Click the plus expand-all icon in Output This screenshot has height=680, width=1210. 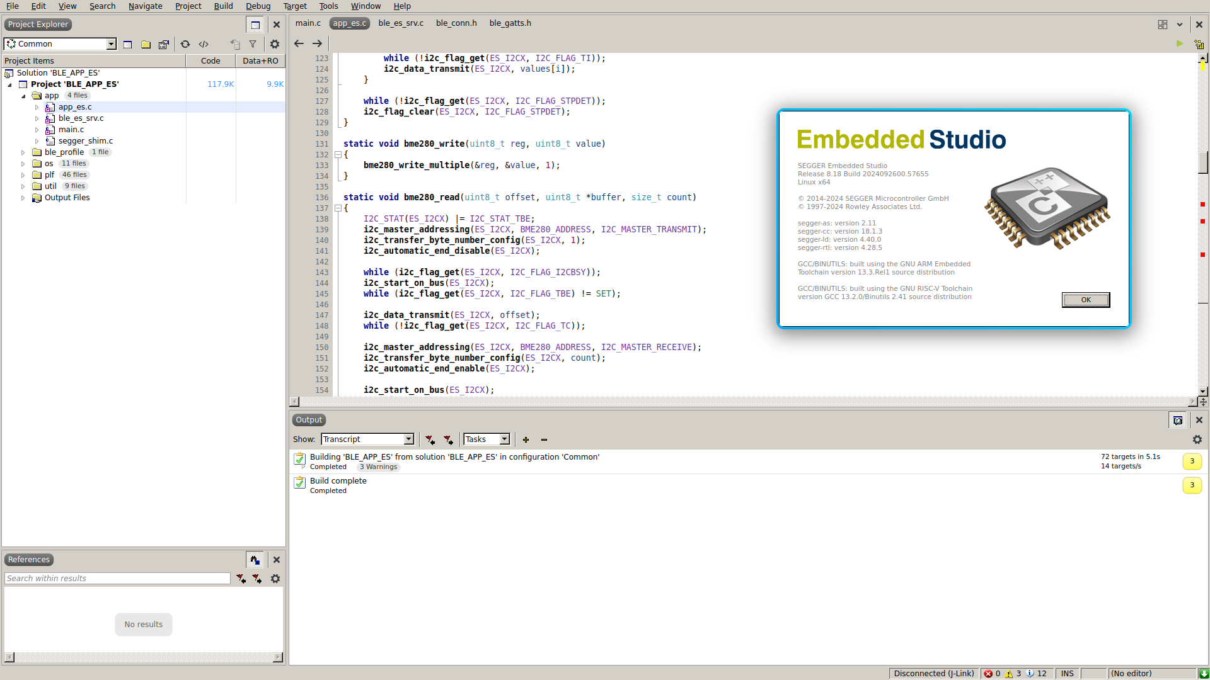point(526,439)
